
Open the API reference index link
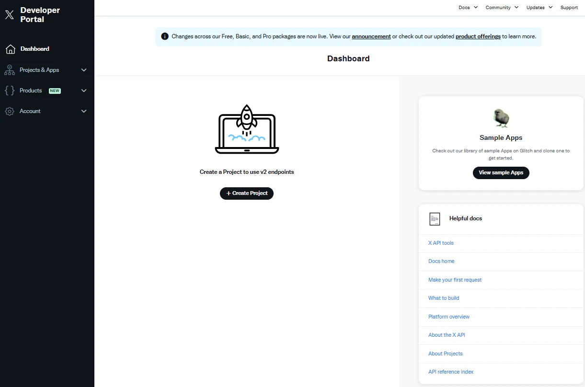451,372
